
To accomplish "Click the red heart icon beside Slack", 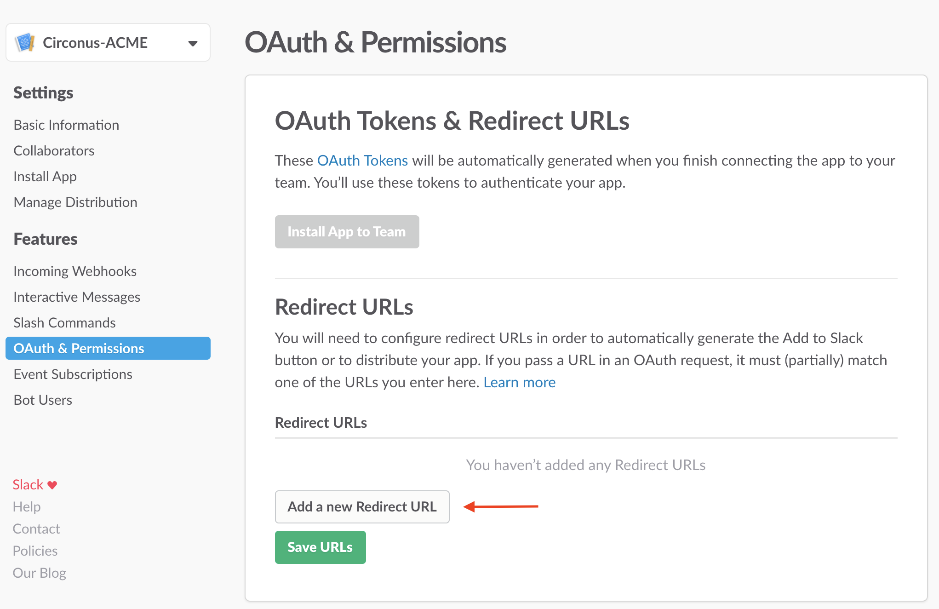I will point(52,485).
